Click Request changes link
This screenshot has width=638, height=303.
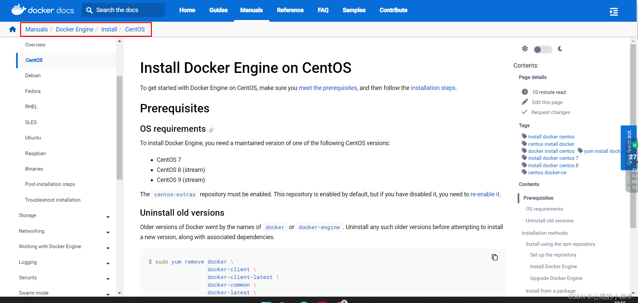550,112
